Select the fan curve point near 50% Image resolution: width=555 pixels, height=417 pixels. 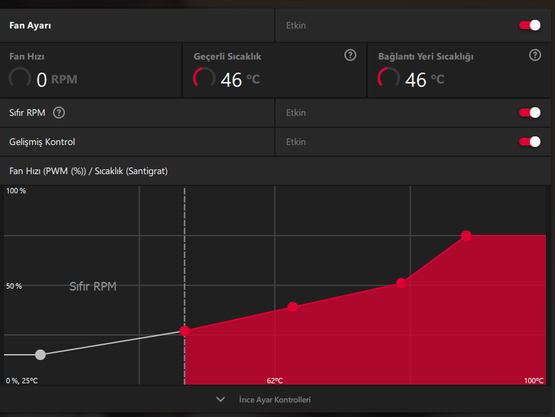[401, 283]
